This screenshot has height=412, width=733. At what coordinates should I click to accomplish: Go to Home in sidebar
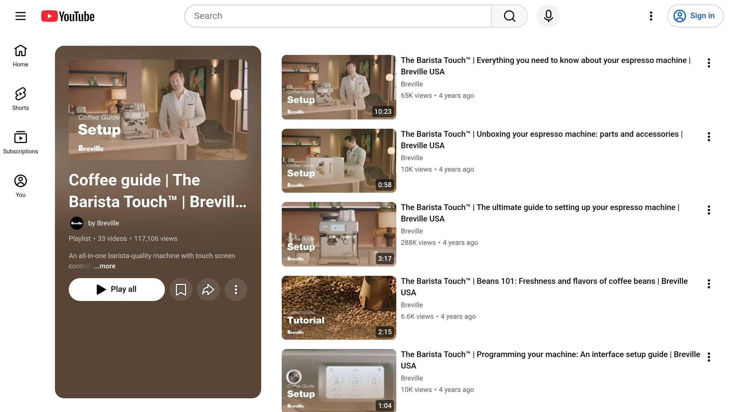[x=20, y=56]
